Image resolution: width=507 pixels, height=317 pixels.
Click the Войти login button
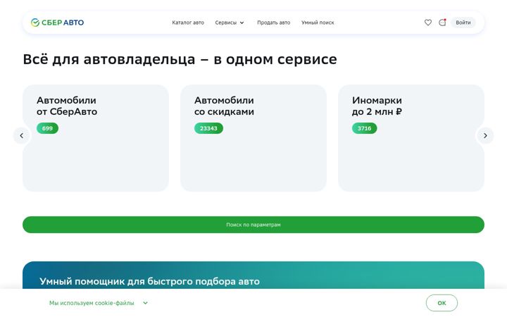point(463,23)
